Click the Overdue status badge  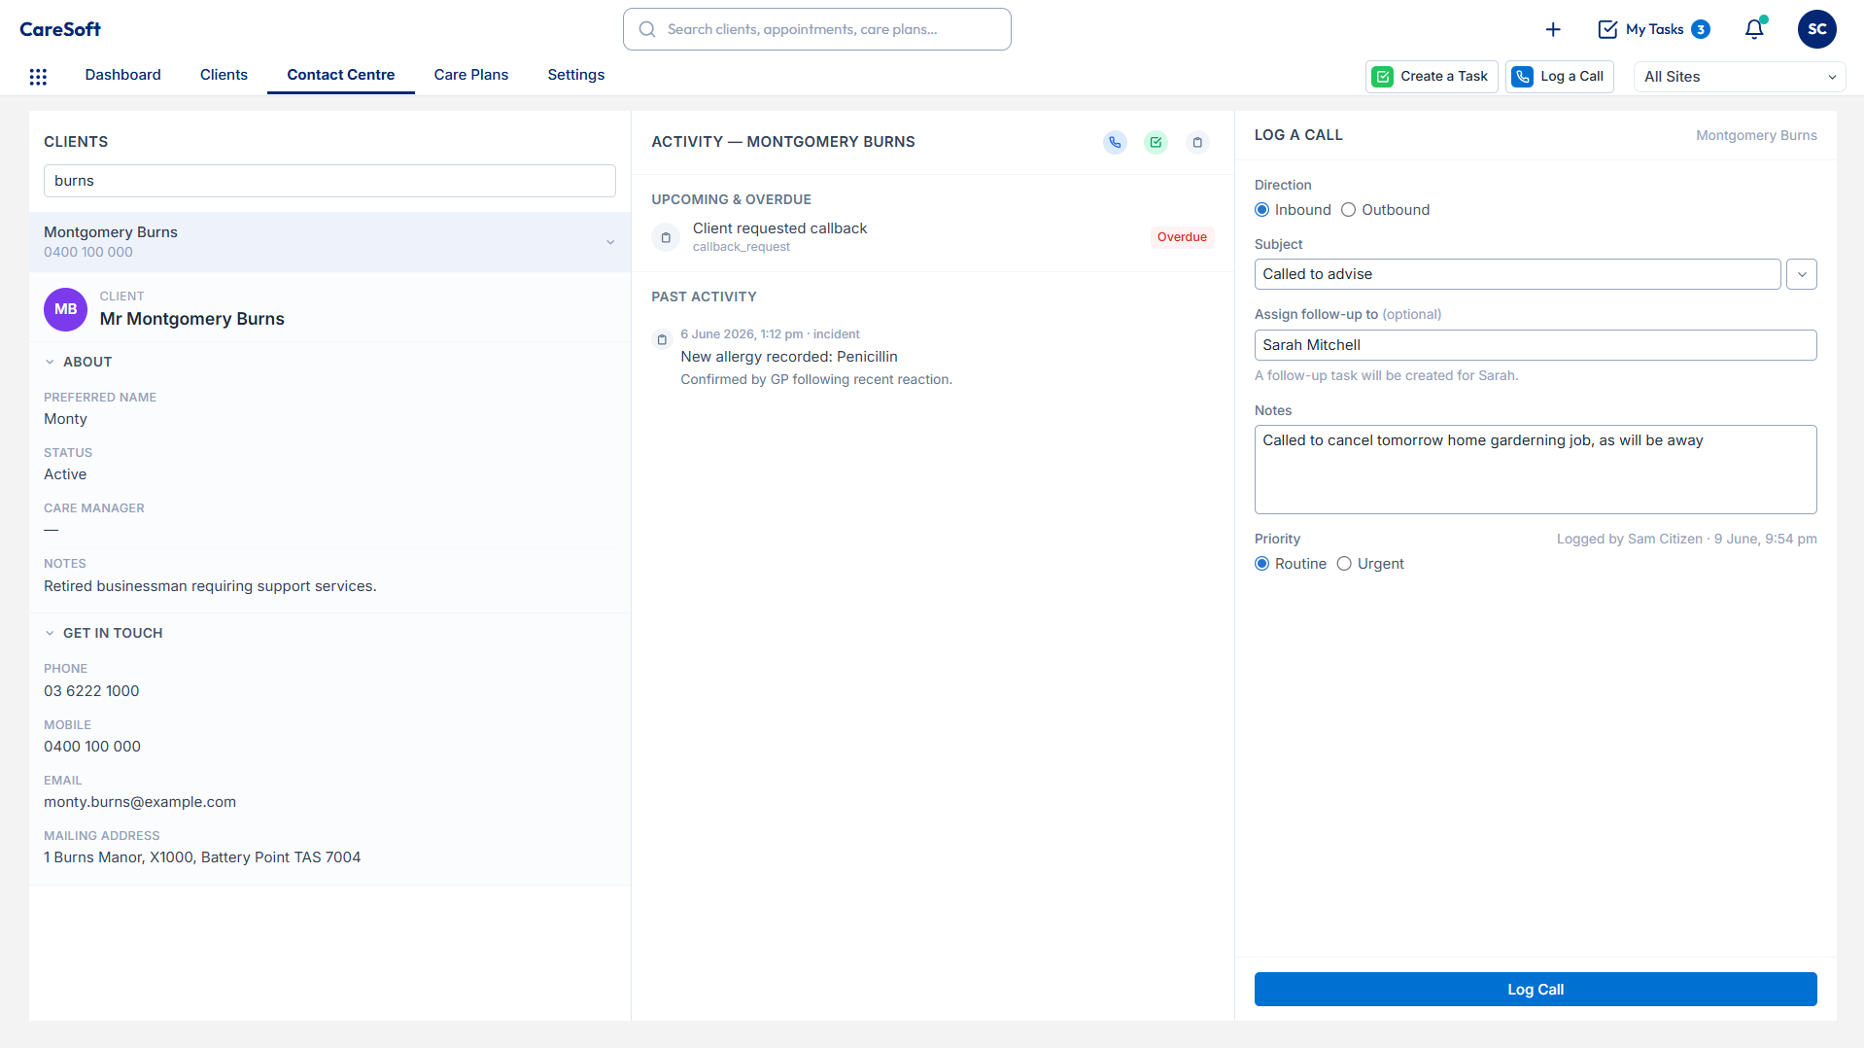[x=1182, y=237]
